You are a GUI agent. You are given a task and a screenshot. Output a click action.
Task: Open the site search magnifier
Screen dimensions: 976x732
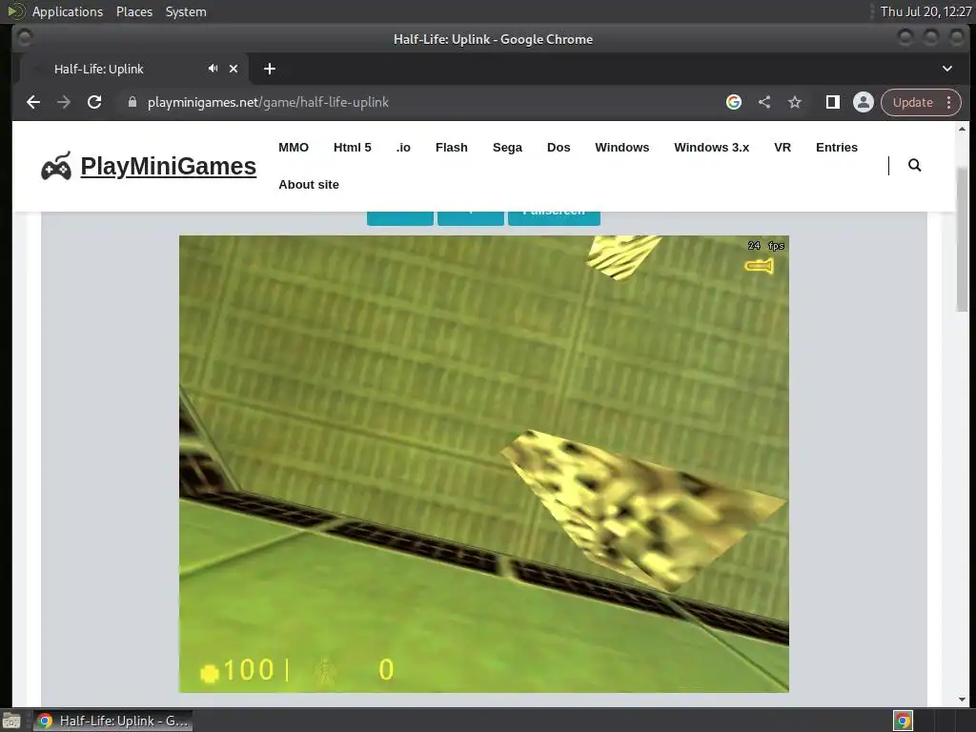[x=914, y=165]
